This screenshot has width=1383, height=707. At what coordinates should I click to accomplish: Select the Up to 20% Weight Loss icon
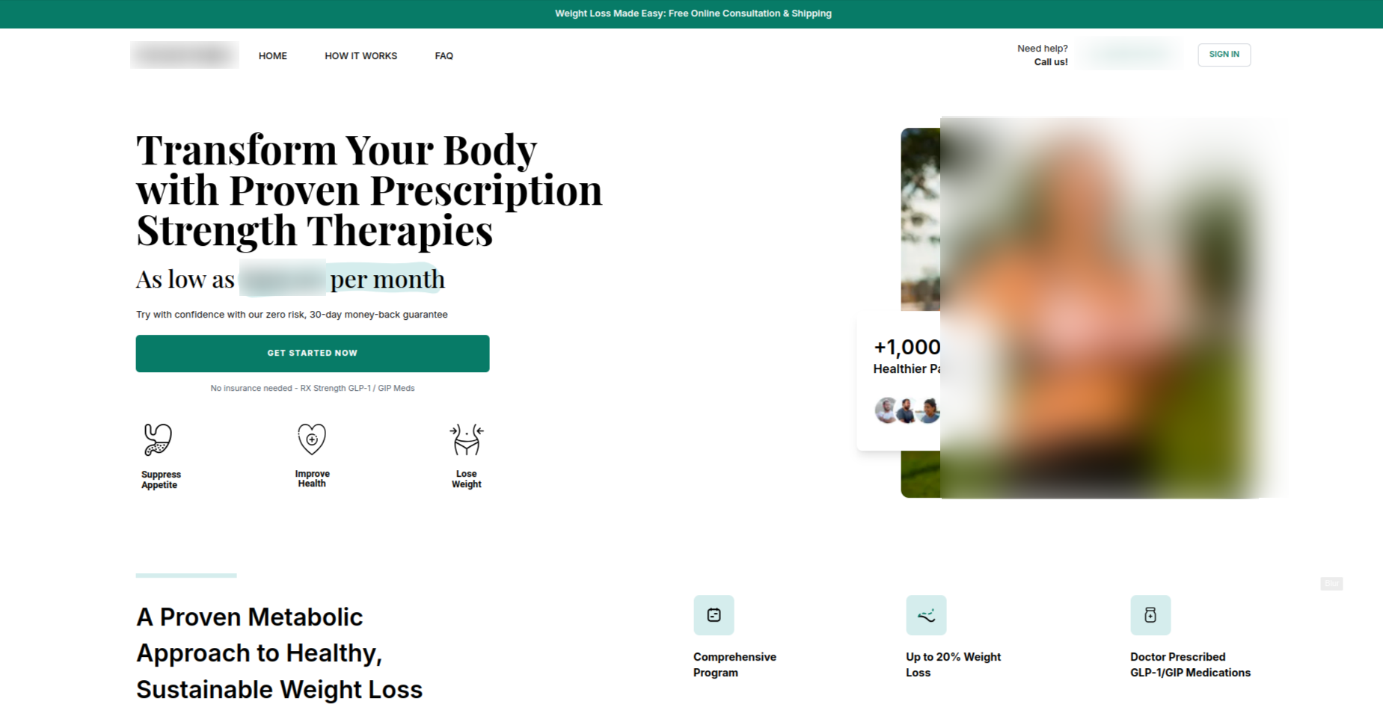tap(926, 615)
